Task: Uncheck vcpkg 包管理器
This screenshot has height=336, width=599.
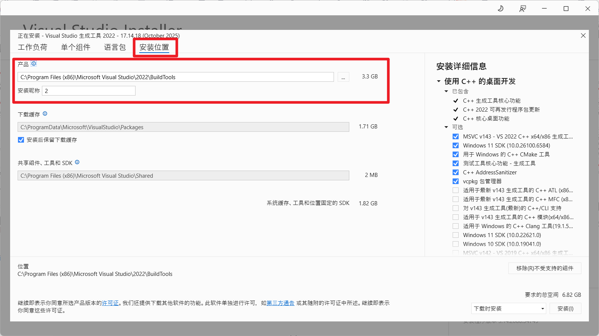Action: 456,181
